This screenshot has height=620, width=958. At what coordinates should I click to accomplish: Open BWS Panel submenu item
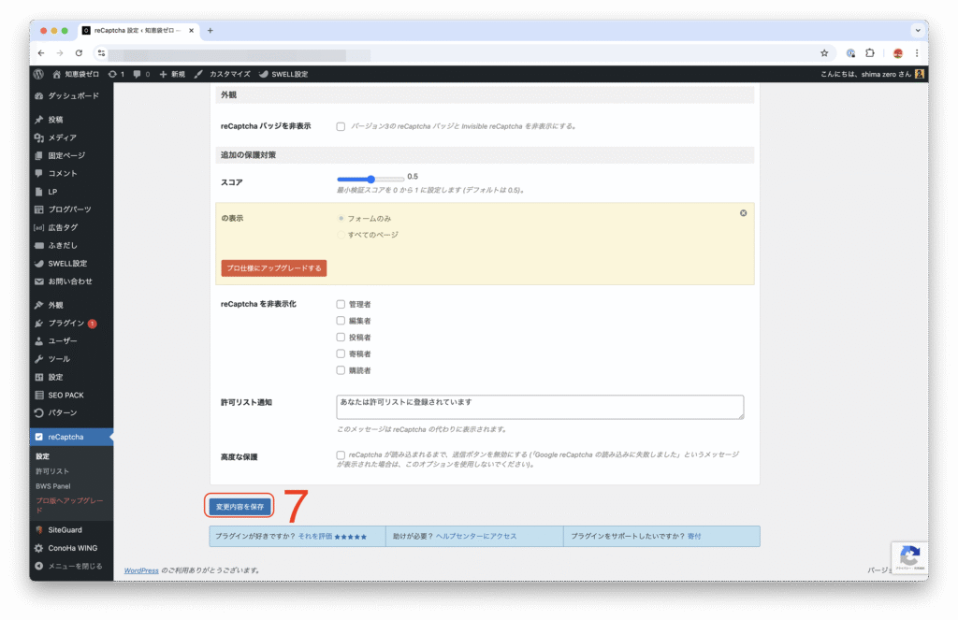coord(53,486)
